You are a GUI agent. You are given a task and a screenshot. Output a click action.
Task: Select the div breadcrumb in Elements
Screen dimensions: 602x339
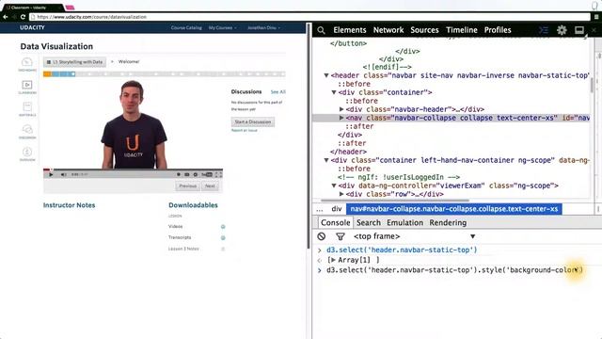tap(337, 209)
